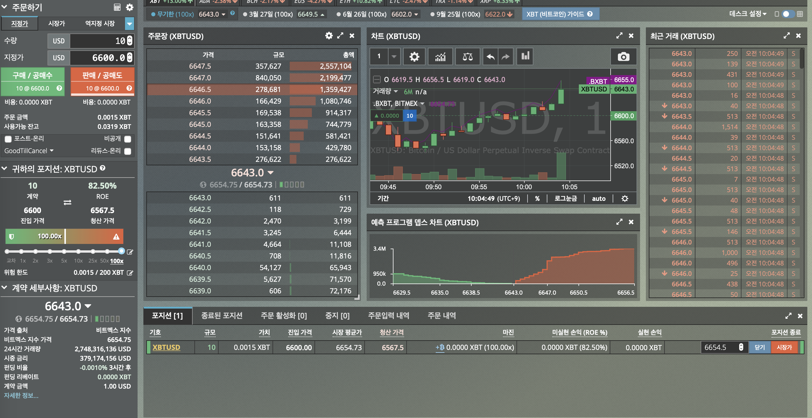Image resolution: width=812 pixels, height=418 pixels.
Task: Enable the 비공개 hidden order checkbox
Action: point(128,139)
